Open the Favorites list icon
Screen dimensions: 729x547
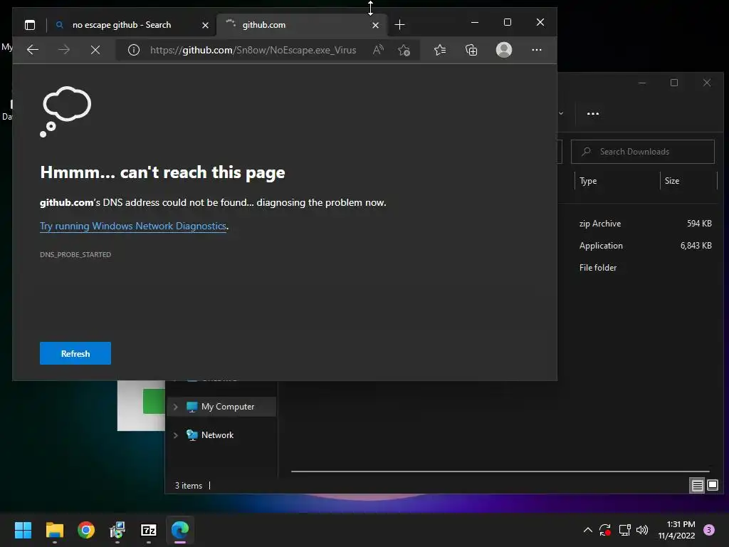pos(440,50)
